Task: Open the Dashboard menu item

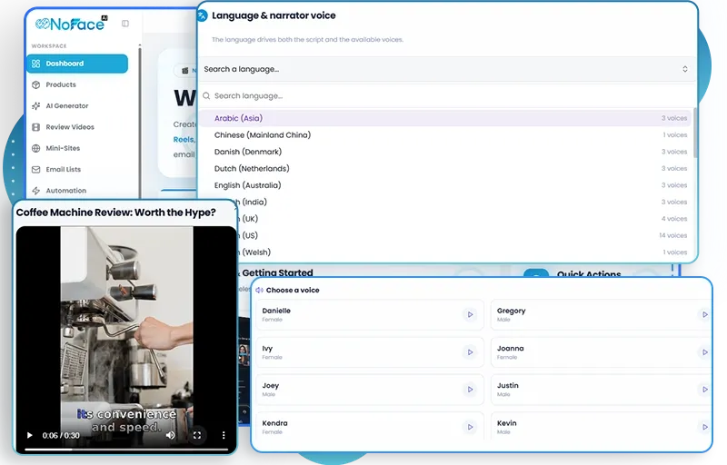Action: click(x=77, y=64)
